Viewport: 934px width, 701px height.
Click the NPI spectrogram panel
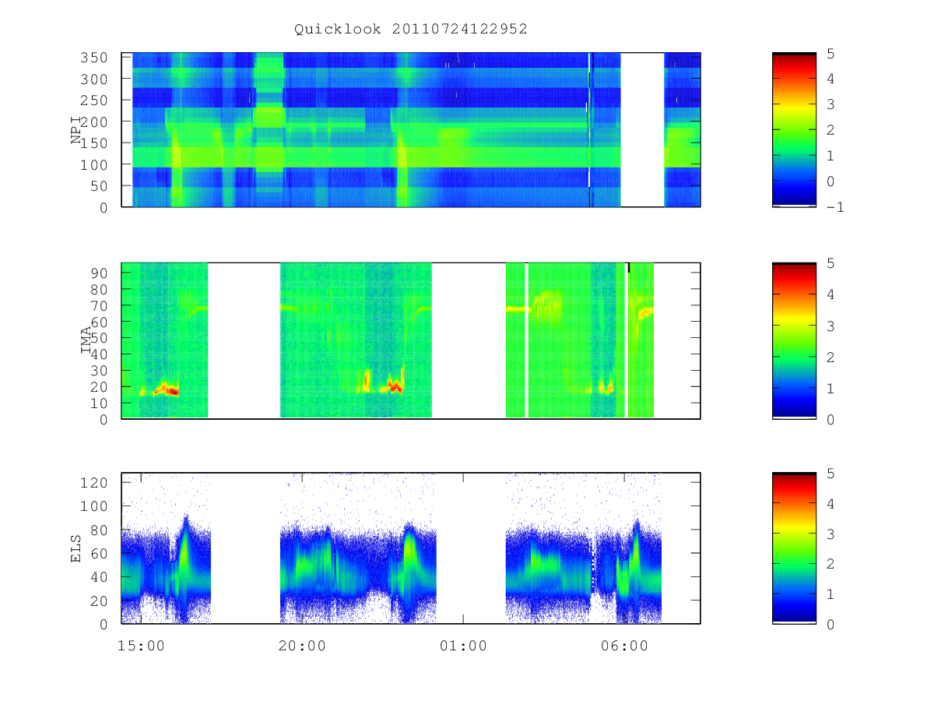tap(411, 130)
